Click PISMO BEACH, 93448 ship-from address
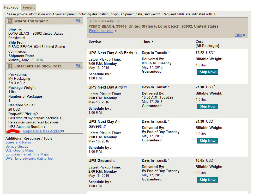This screenshot has width=253, height=194. (37, 47)
